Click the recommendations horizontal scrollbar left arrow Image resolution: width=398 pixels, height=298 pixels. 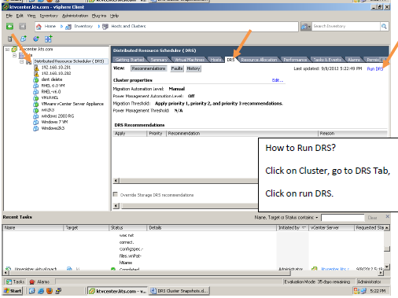point(116,181)
